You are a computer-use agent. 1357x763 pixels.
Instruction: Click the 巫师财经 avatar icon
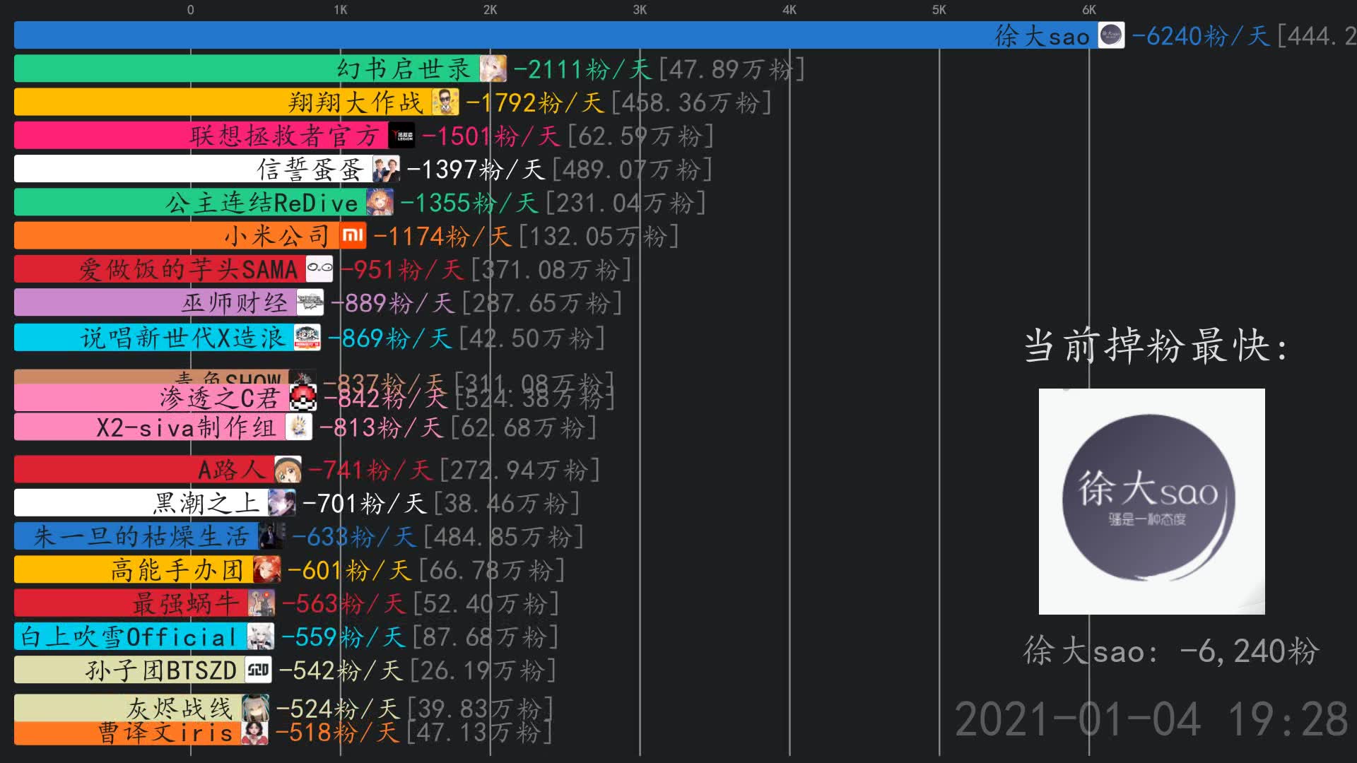point(310,302)
